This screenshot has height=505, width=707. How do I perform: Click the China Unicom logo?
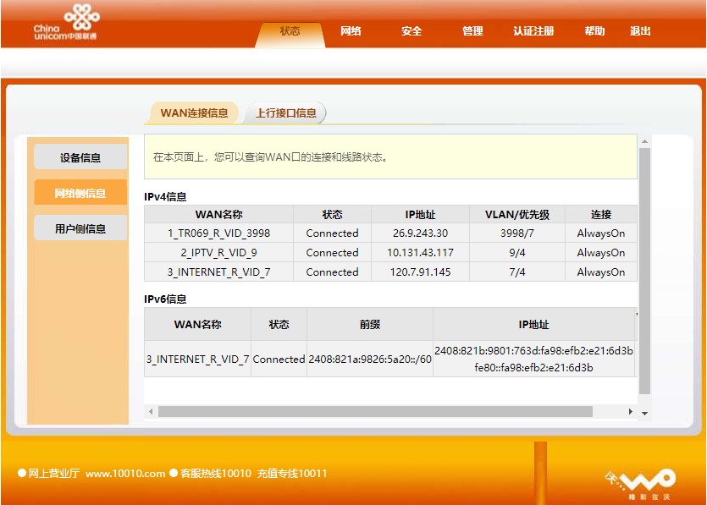point(65,23)
